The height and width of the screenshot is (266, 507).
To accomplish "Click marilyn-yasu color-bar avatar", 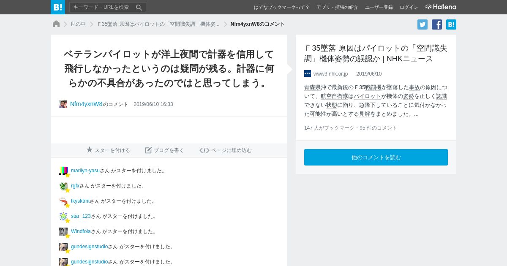I will click(63, 171).
